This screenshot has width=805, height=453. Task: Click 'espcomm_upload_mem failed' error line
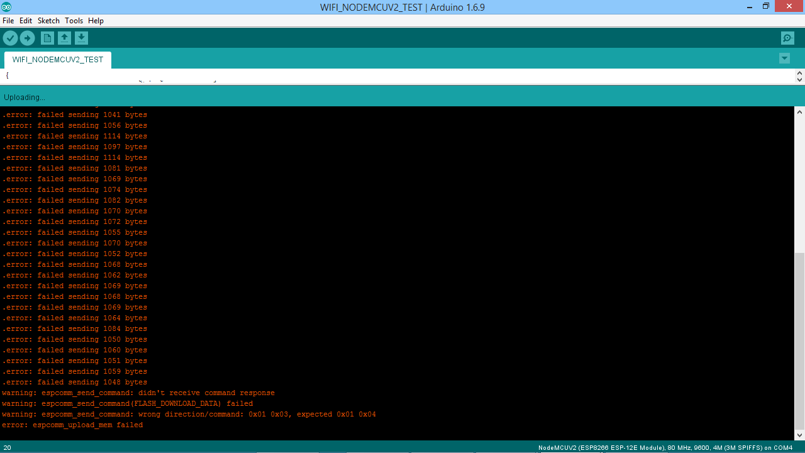pyautogui.click(x=72, y=425)
